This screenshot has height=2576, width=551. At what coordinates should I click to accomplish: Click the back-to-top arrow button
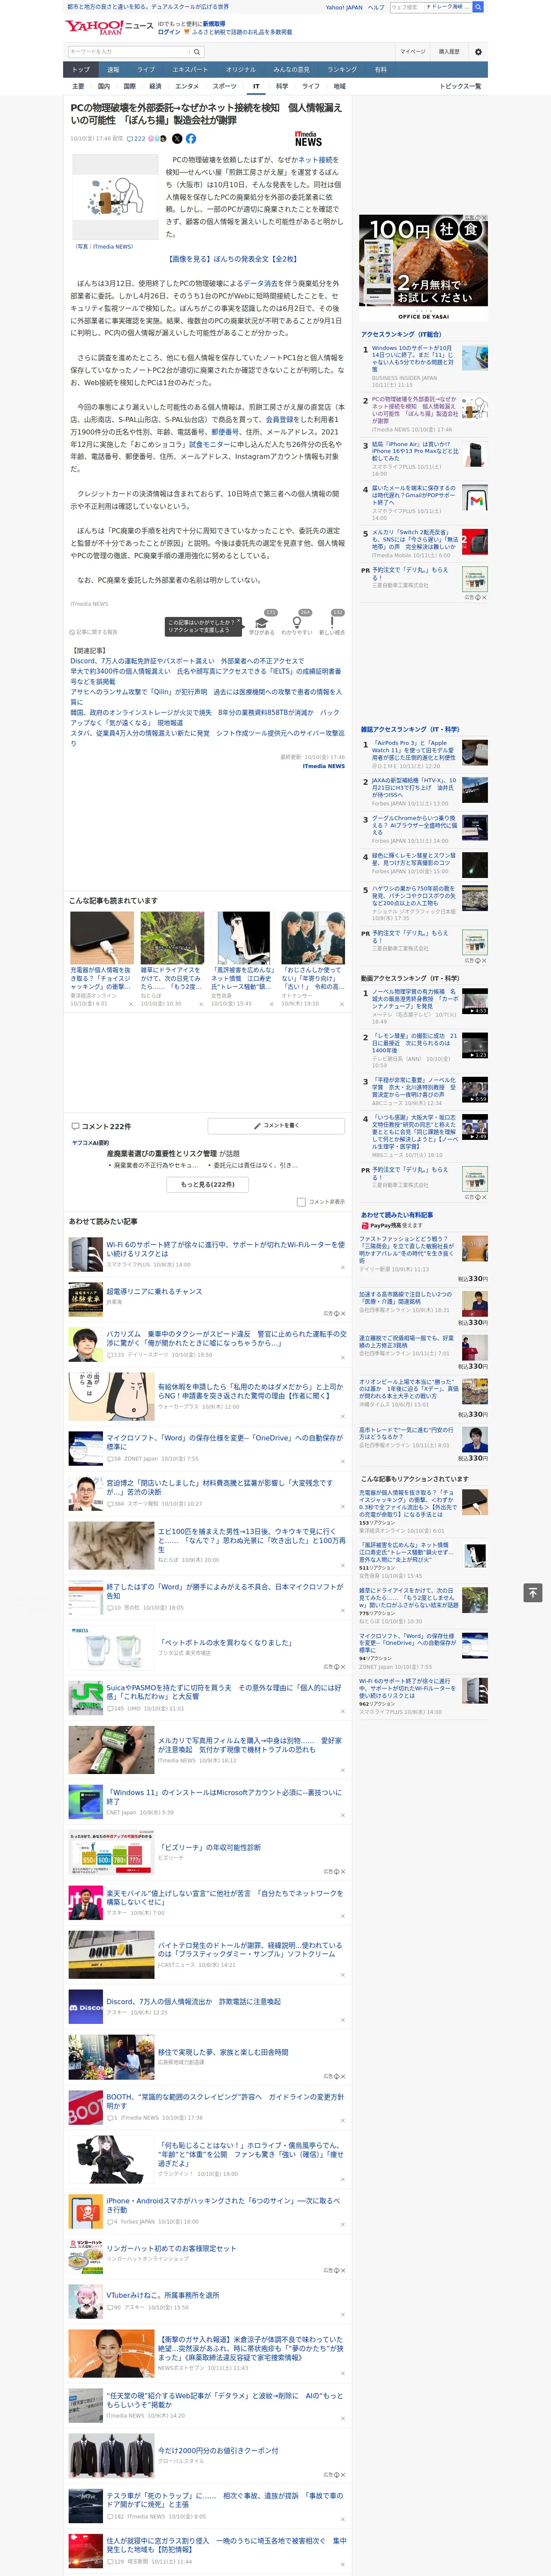pos(533,1593)
